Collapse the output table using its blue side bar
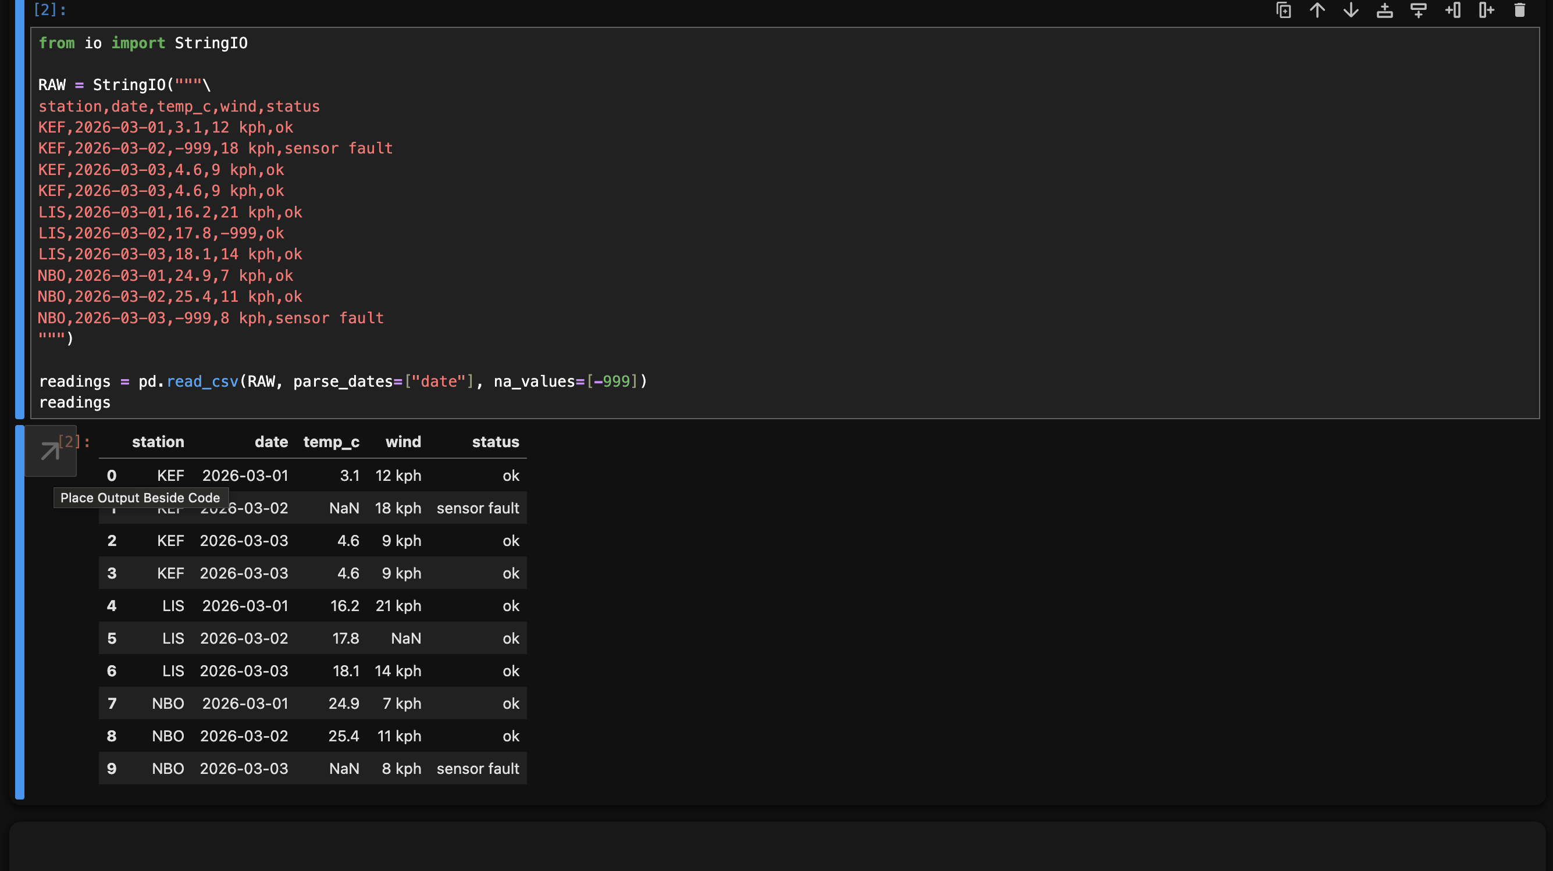The height and width of the screenshot is (871, 1553). tap(20, 612)
